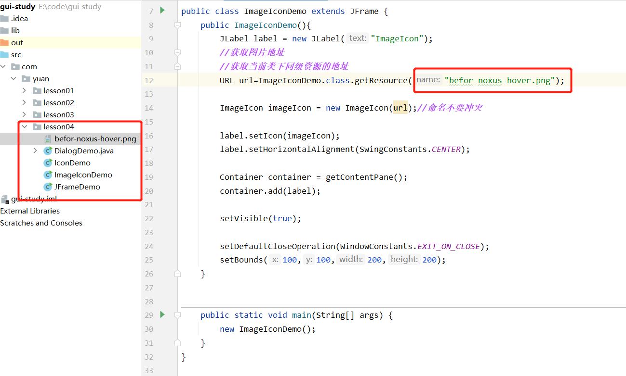Select the gui-study project root
Image resolution: width=626 pixels, height=376 pixels.
pos(18,7)
